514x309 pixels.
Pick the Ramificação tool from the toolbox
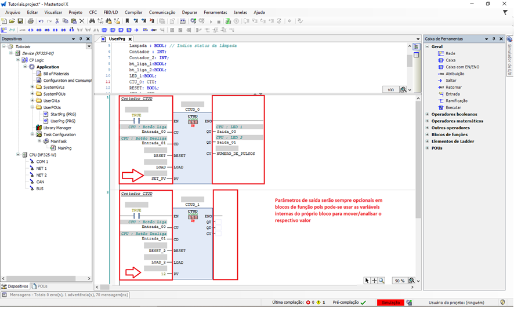[455, 100]
